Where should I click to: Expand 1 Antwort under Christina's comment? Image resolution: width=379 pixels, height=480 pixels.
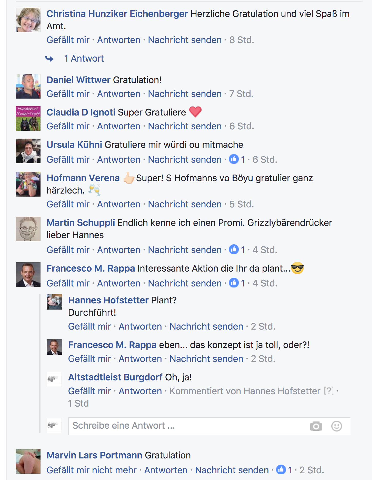(84, 59)
